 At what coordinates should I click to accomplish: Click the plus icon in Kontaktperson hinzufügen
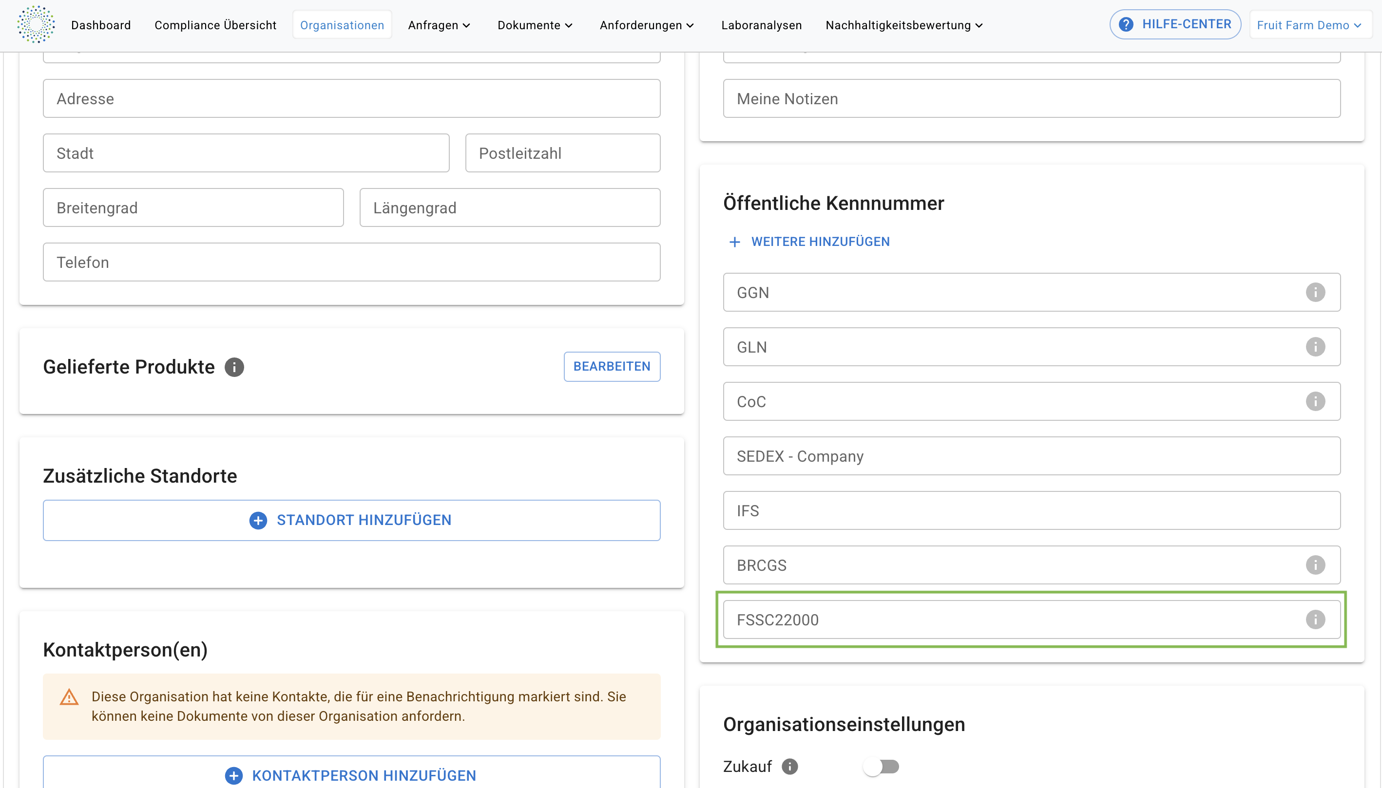coord(233,775)
